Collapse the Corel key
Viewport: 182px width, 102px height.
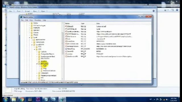click(x=29, y=37)
